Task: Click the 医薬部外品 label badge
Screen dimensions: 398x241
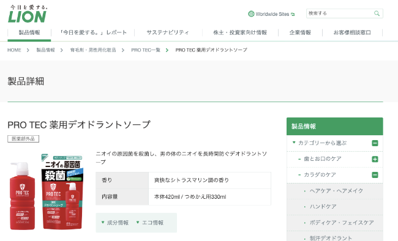Action: 23,139
